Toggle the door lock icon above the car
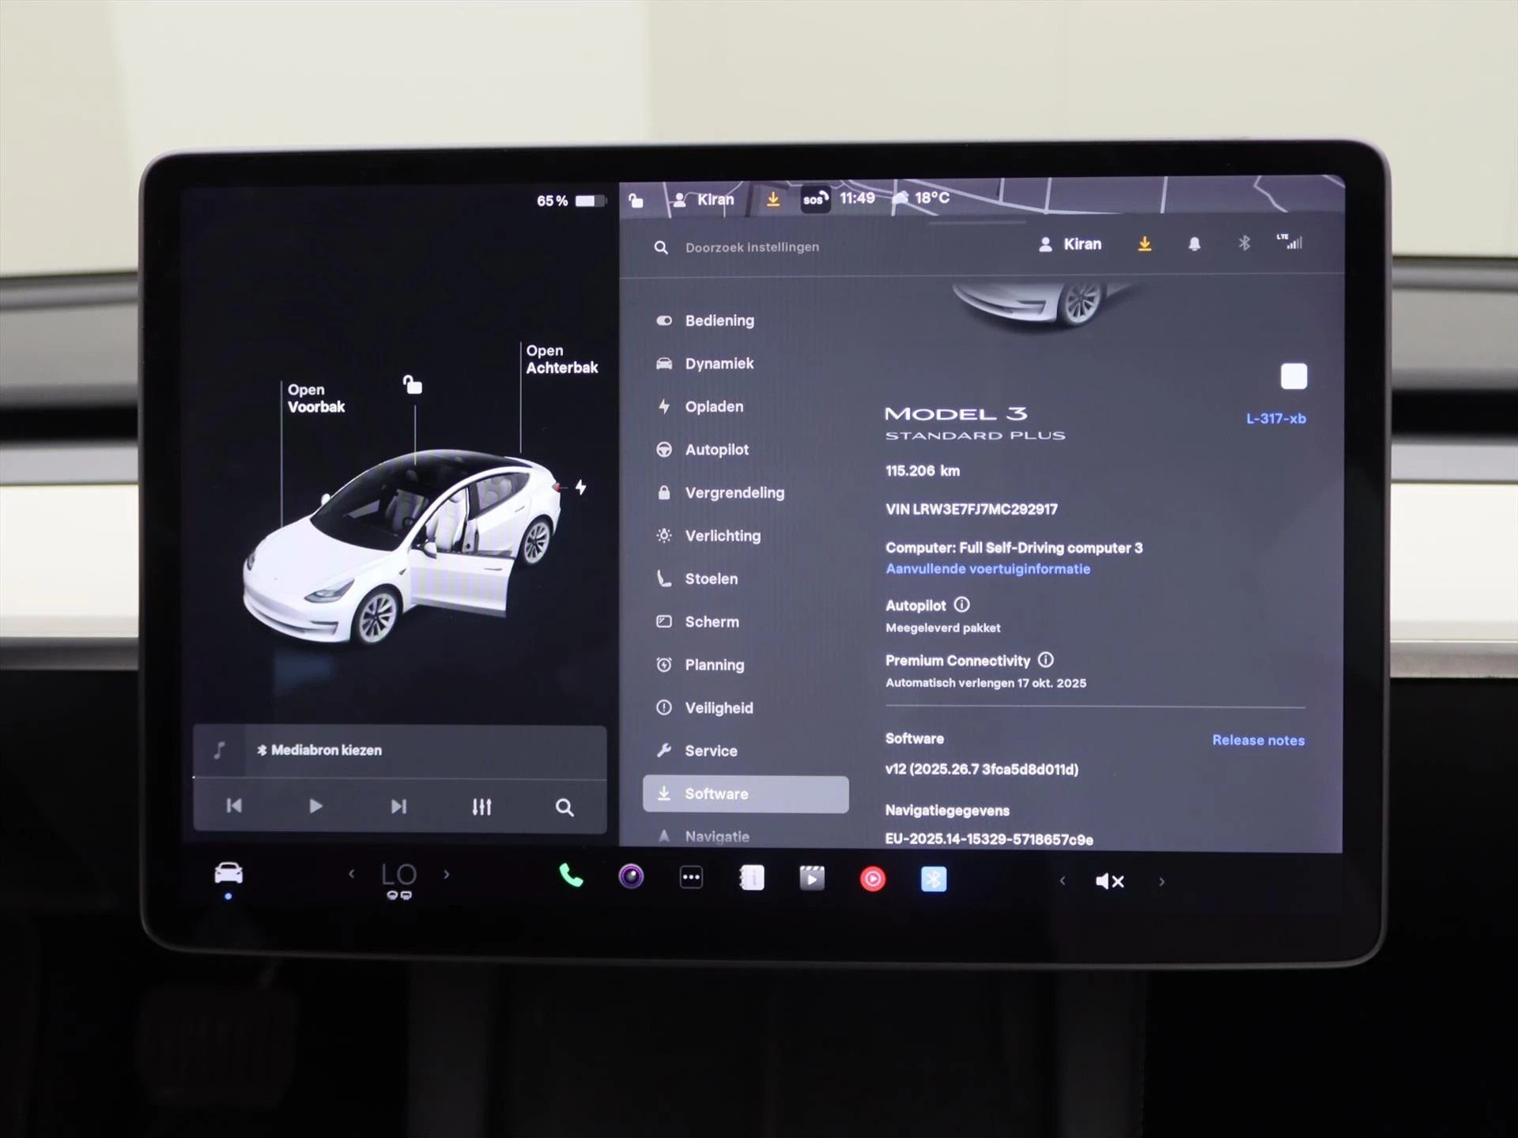The width and height of the screenshot is (1518, 1138). click(x=413, y=384)
